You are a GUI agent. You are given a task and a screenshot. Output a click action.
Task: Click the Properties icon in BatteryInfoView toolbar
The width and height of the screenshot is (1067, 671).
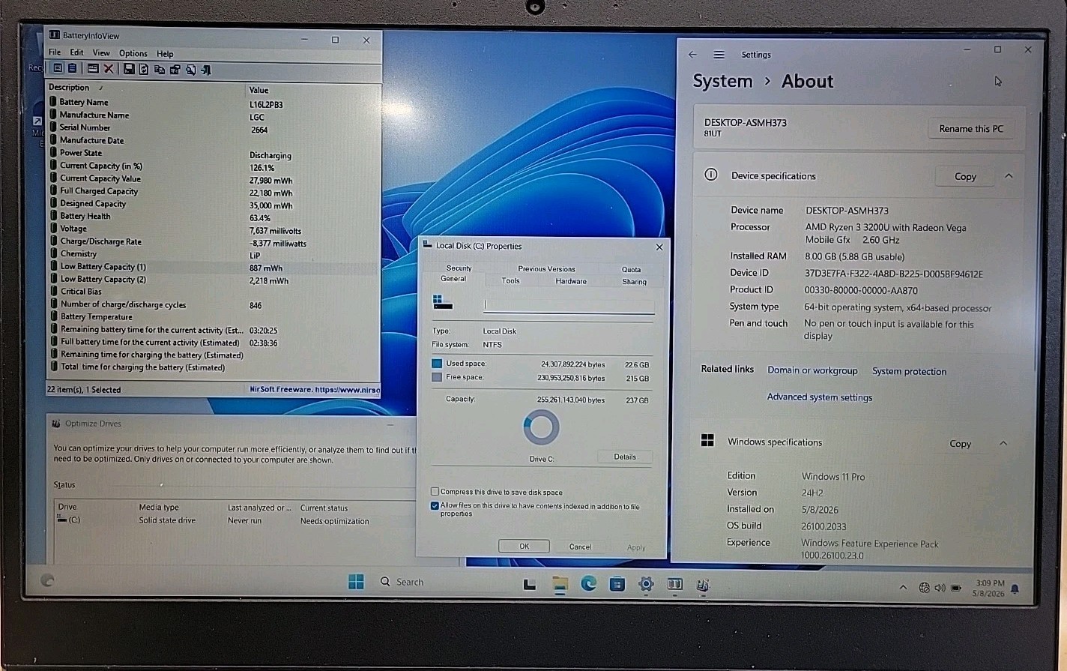click(175, 69)
